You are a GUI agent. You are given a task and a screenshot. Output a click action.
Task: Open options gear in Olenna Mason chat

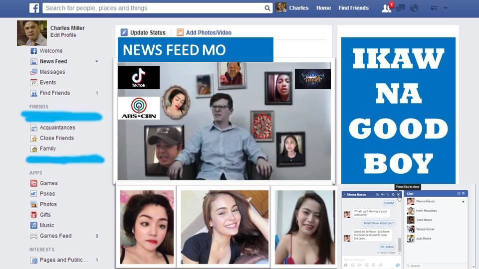click(x=393, y=195)
